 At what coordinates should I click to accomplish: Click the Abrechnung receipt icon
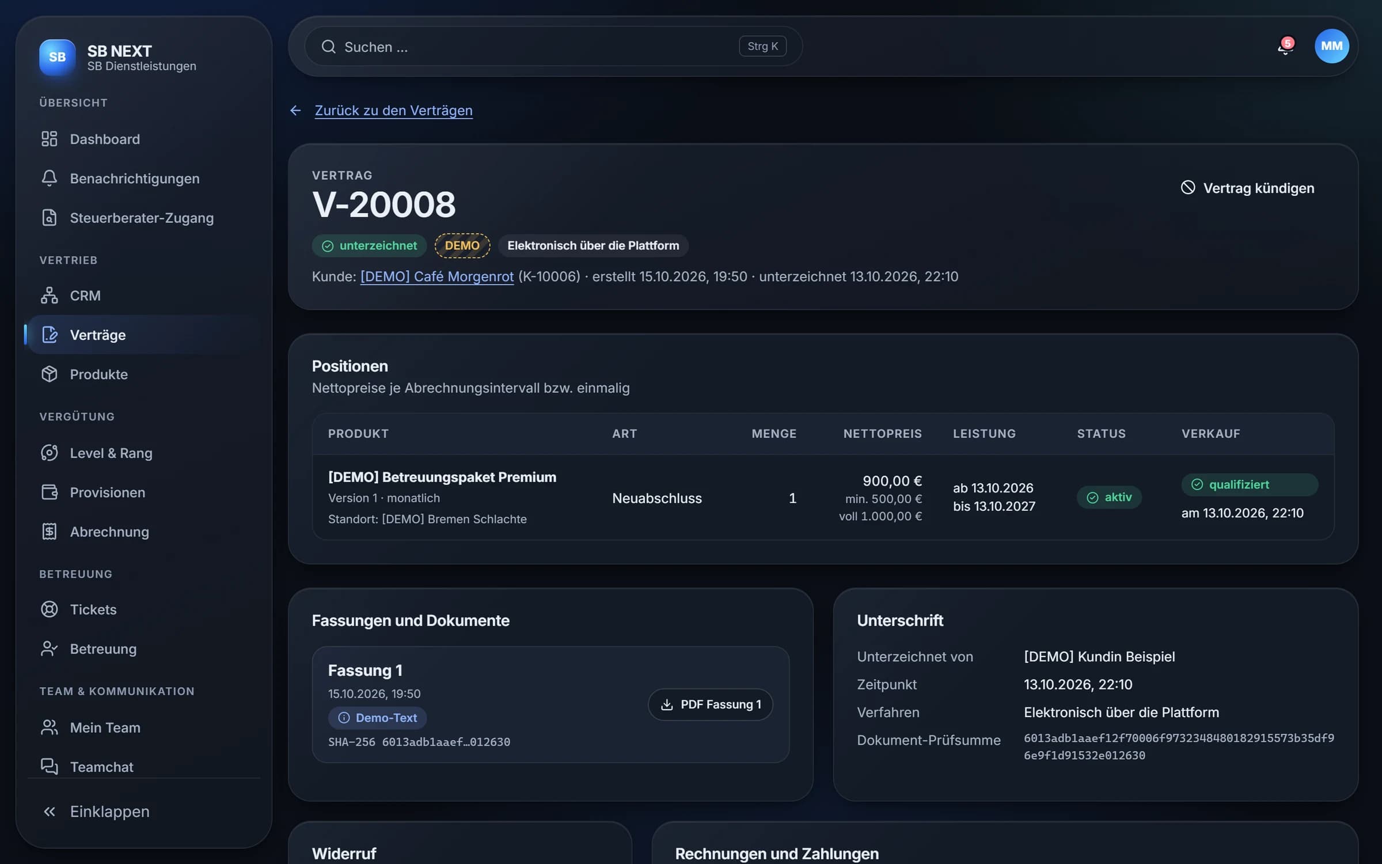(x=50, y=531)
